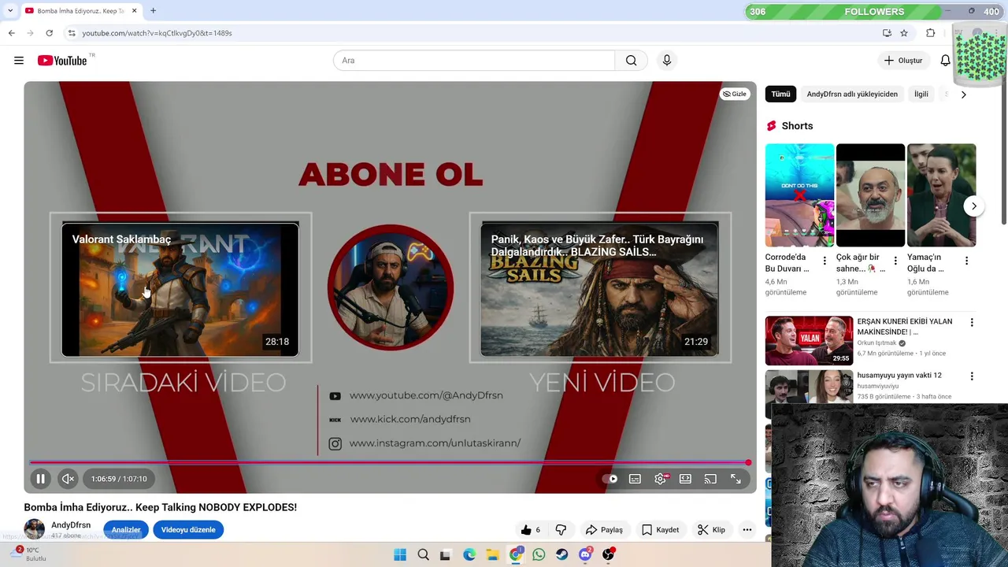Click the browser address bar URL
The width and height of the screenshot is (1008, 567).
157,33
